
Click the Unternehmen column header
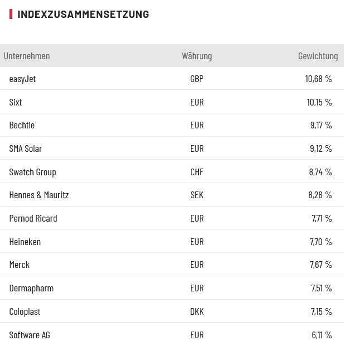[x=27, y=56]
